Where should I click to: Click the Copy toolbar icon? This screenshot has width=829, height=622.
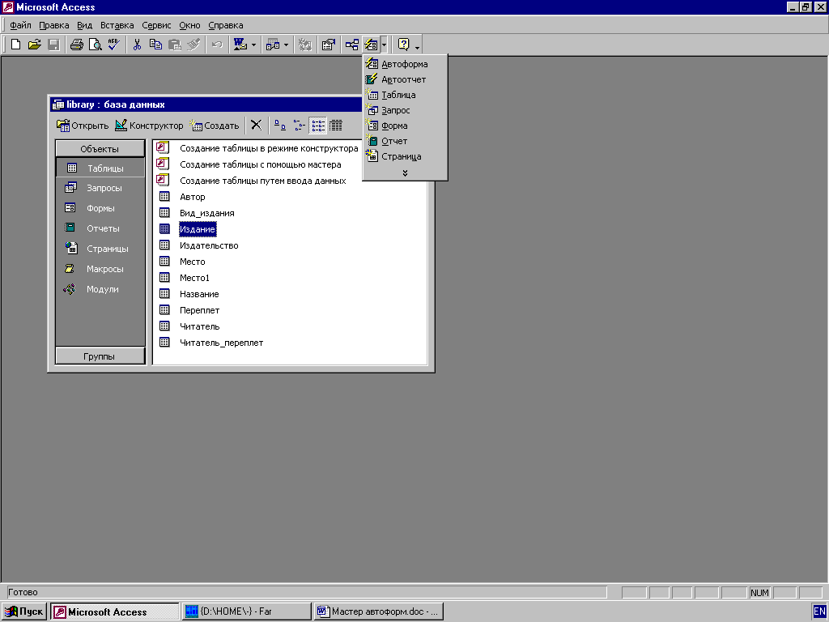155,45
